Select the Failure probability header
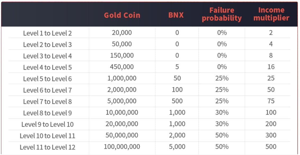 point(222,14)
